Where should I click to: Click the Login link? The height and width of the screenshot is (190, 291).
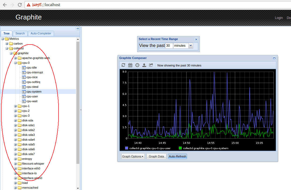[x=279, y=18]
